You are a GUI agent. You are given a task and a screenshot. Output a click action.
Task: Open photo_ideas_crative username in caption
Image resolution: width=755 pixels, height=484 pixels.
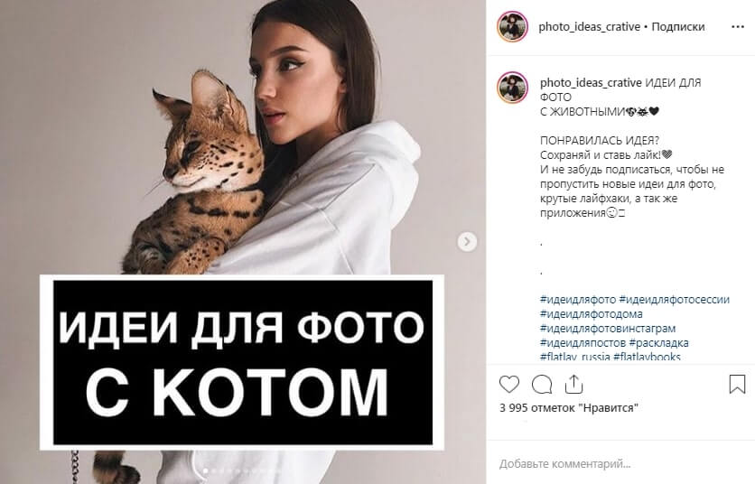(x=591, y=83)
